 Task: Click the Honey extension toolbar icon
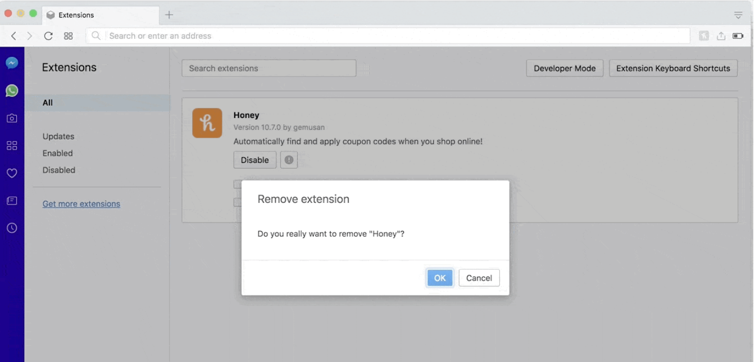coord(704,36)
